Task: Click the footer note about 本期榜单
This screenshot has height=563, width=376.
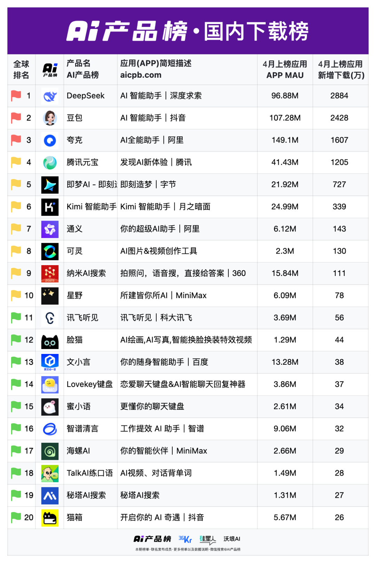Action: 188,549
